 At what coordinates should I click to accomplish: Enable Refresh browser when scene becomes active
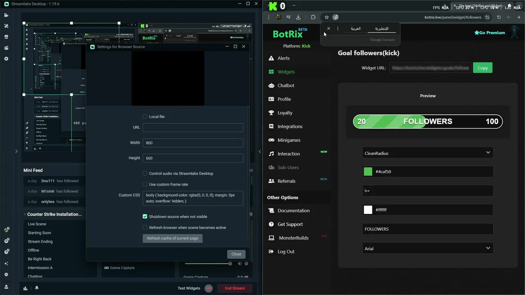145,227
